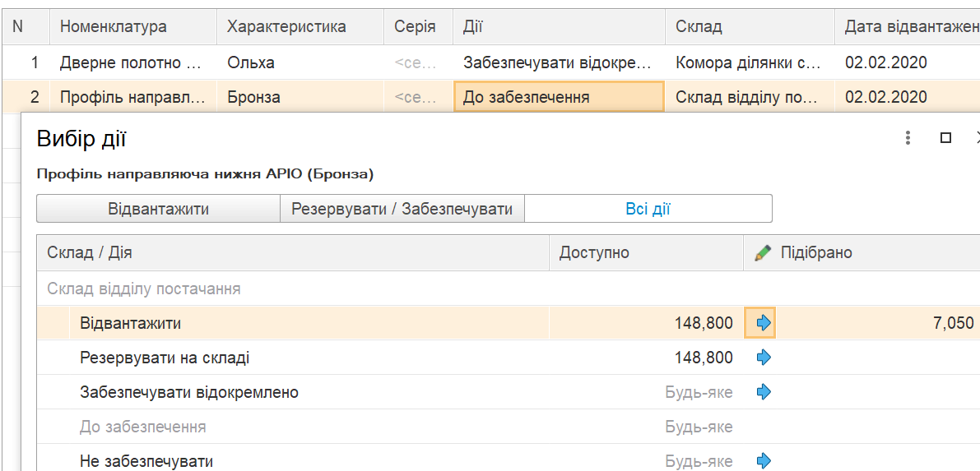Select the Дверне полотно row nomenclature cell
980x471 pixels.
pos(132,62)
